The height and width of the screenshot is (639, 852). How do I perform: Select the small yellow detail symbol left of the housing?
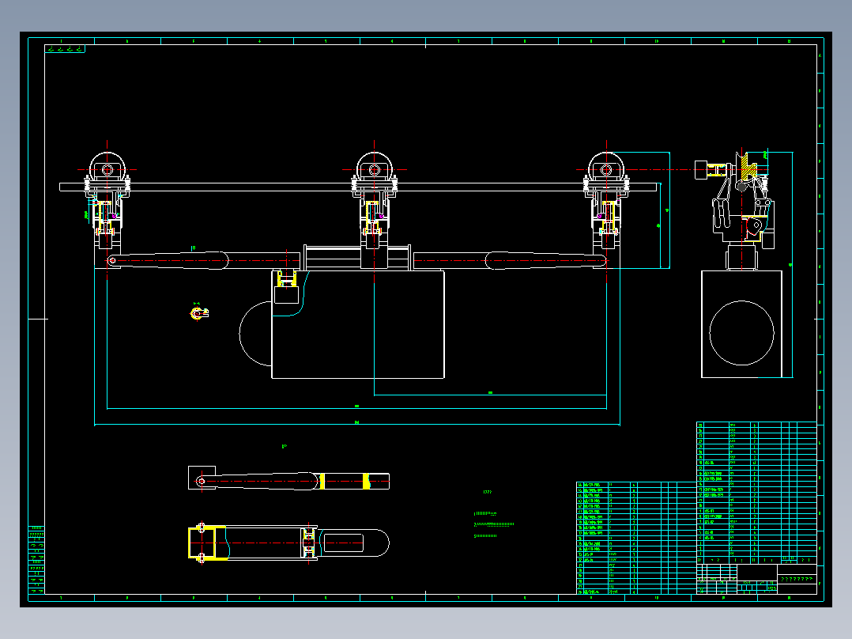tap(199, 313)
